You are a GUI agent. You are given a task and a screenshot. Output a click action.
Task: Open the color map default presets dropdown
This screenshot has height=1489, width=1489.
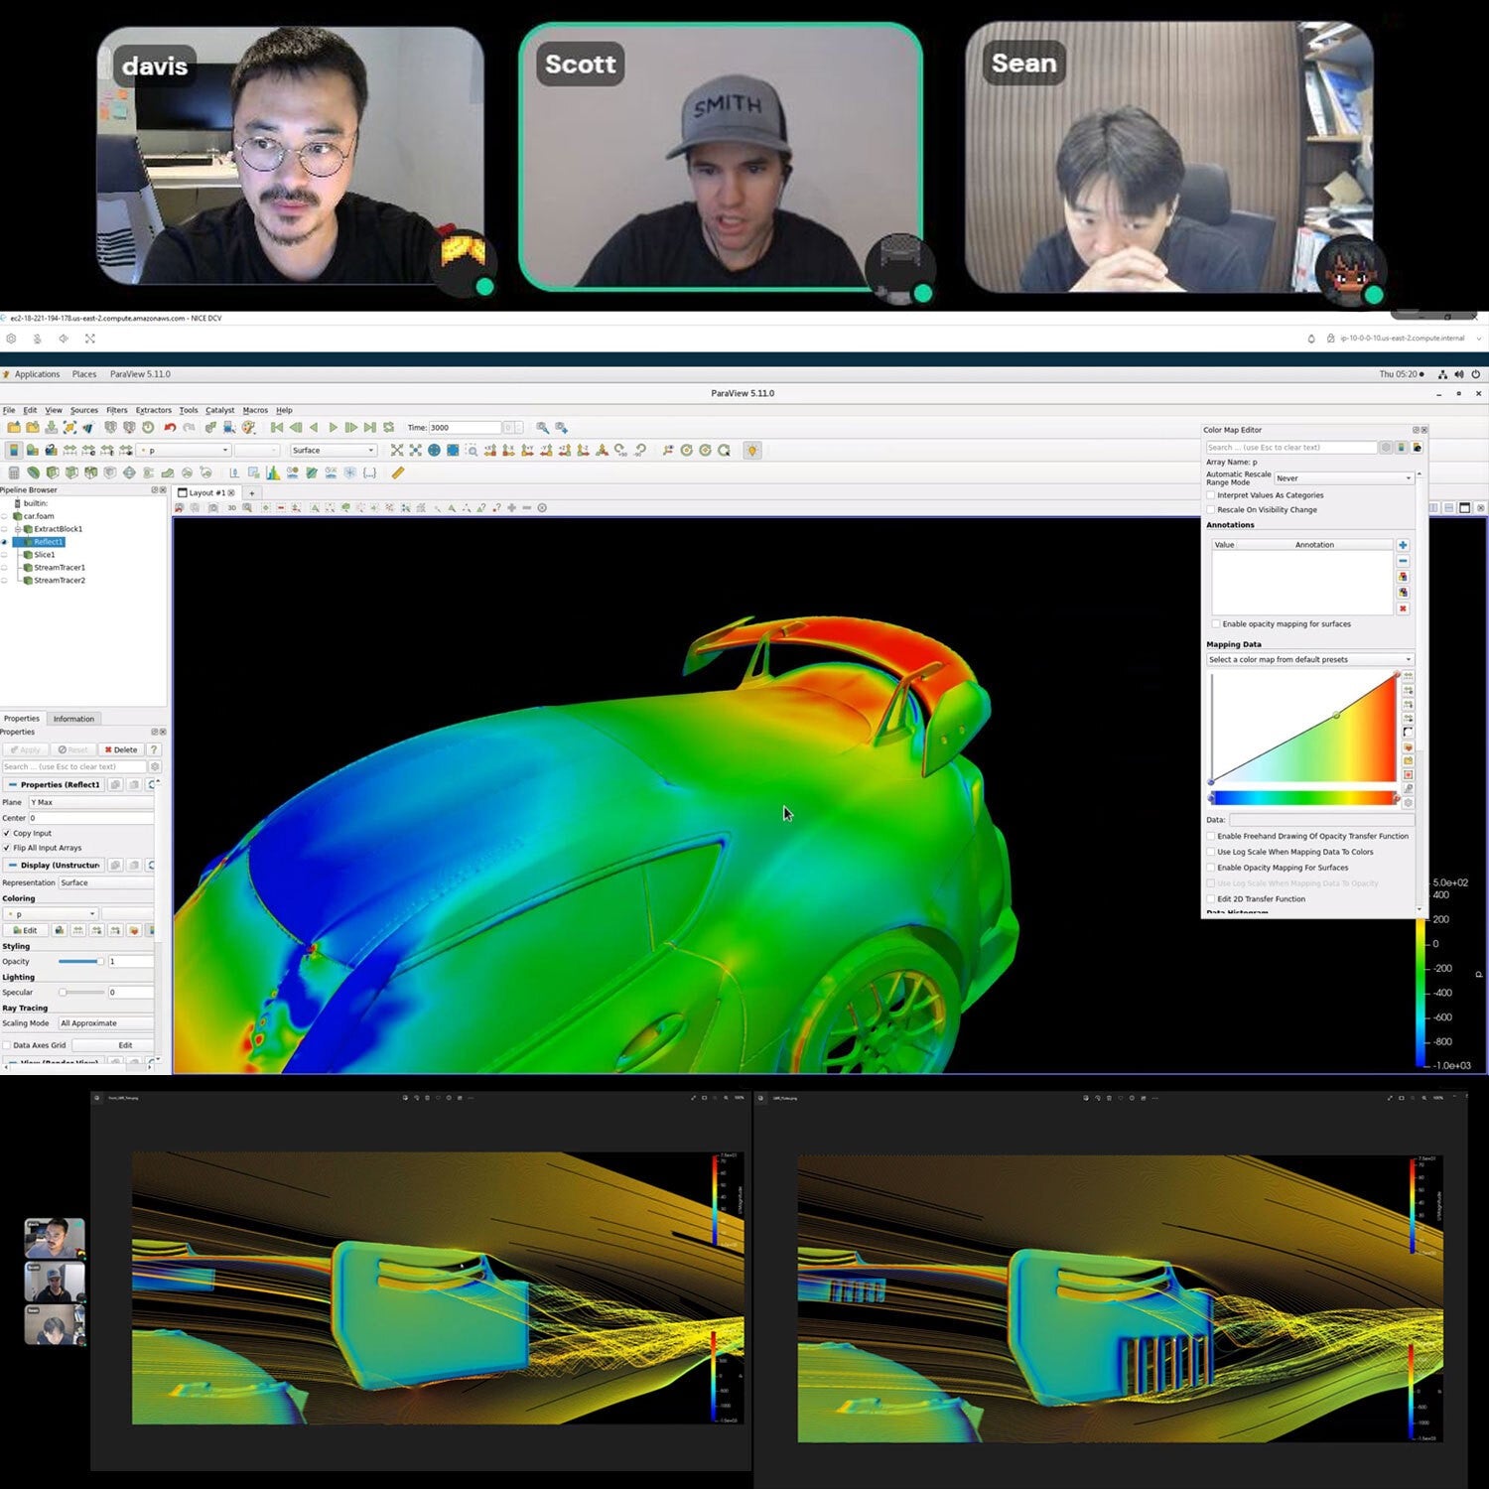point(1309,660)
